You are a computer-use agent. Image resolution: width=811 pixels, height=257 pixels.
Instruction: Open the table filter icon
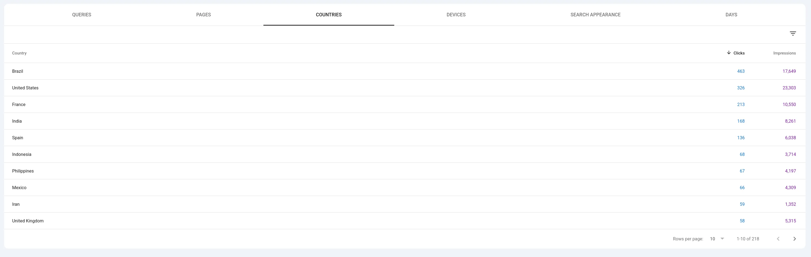[793, 34]
